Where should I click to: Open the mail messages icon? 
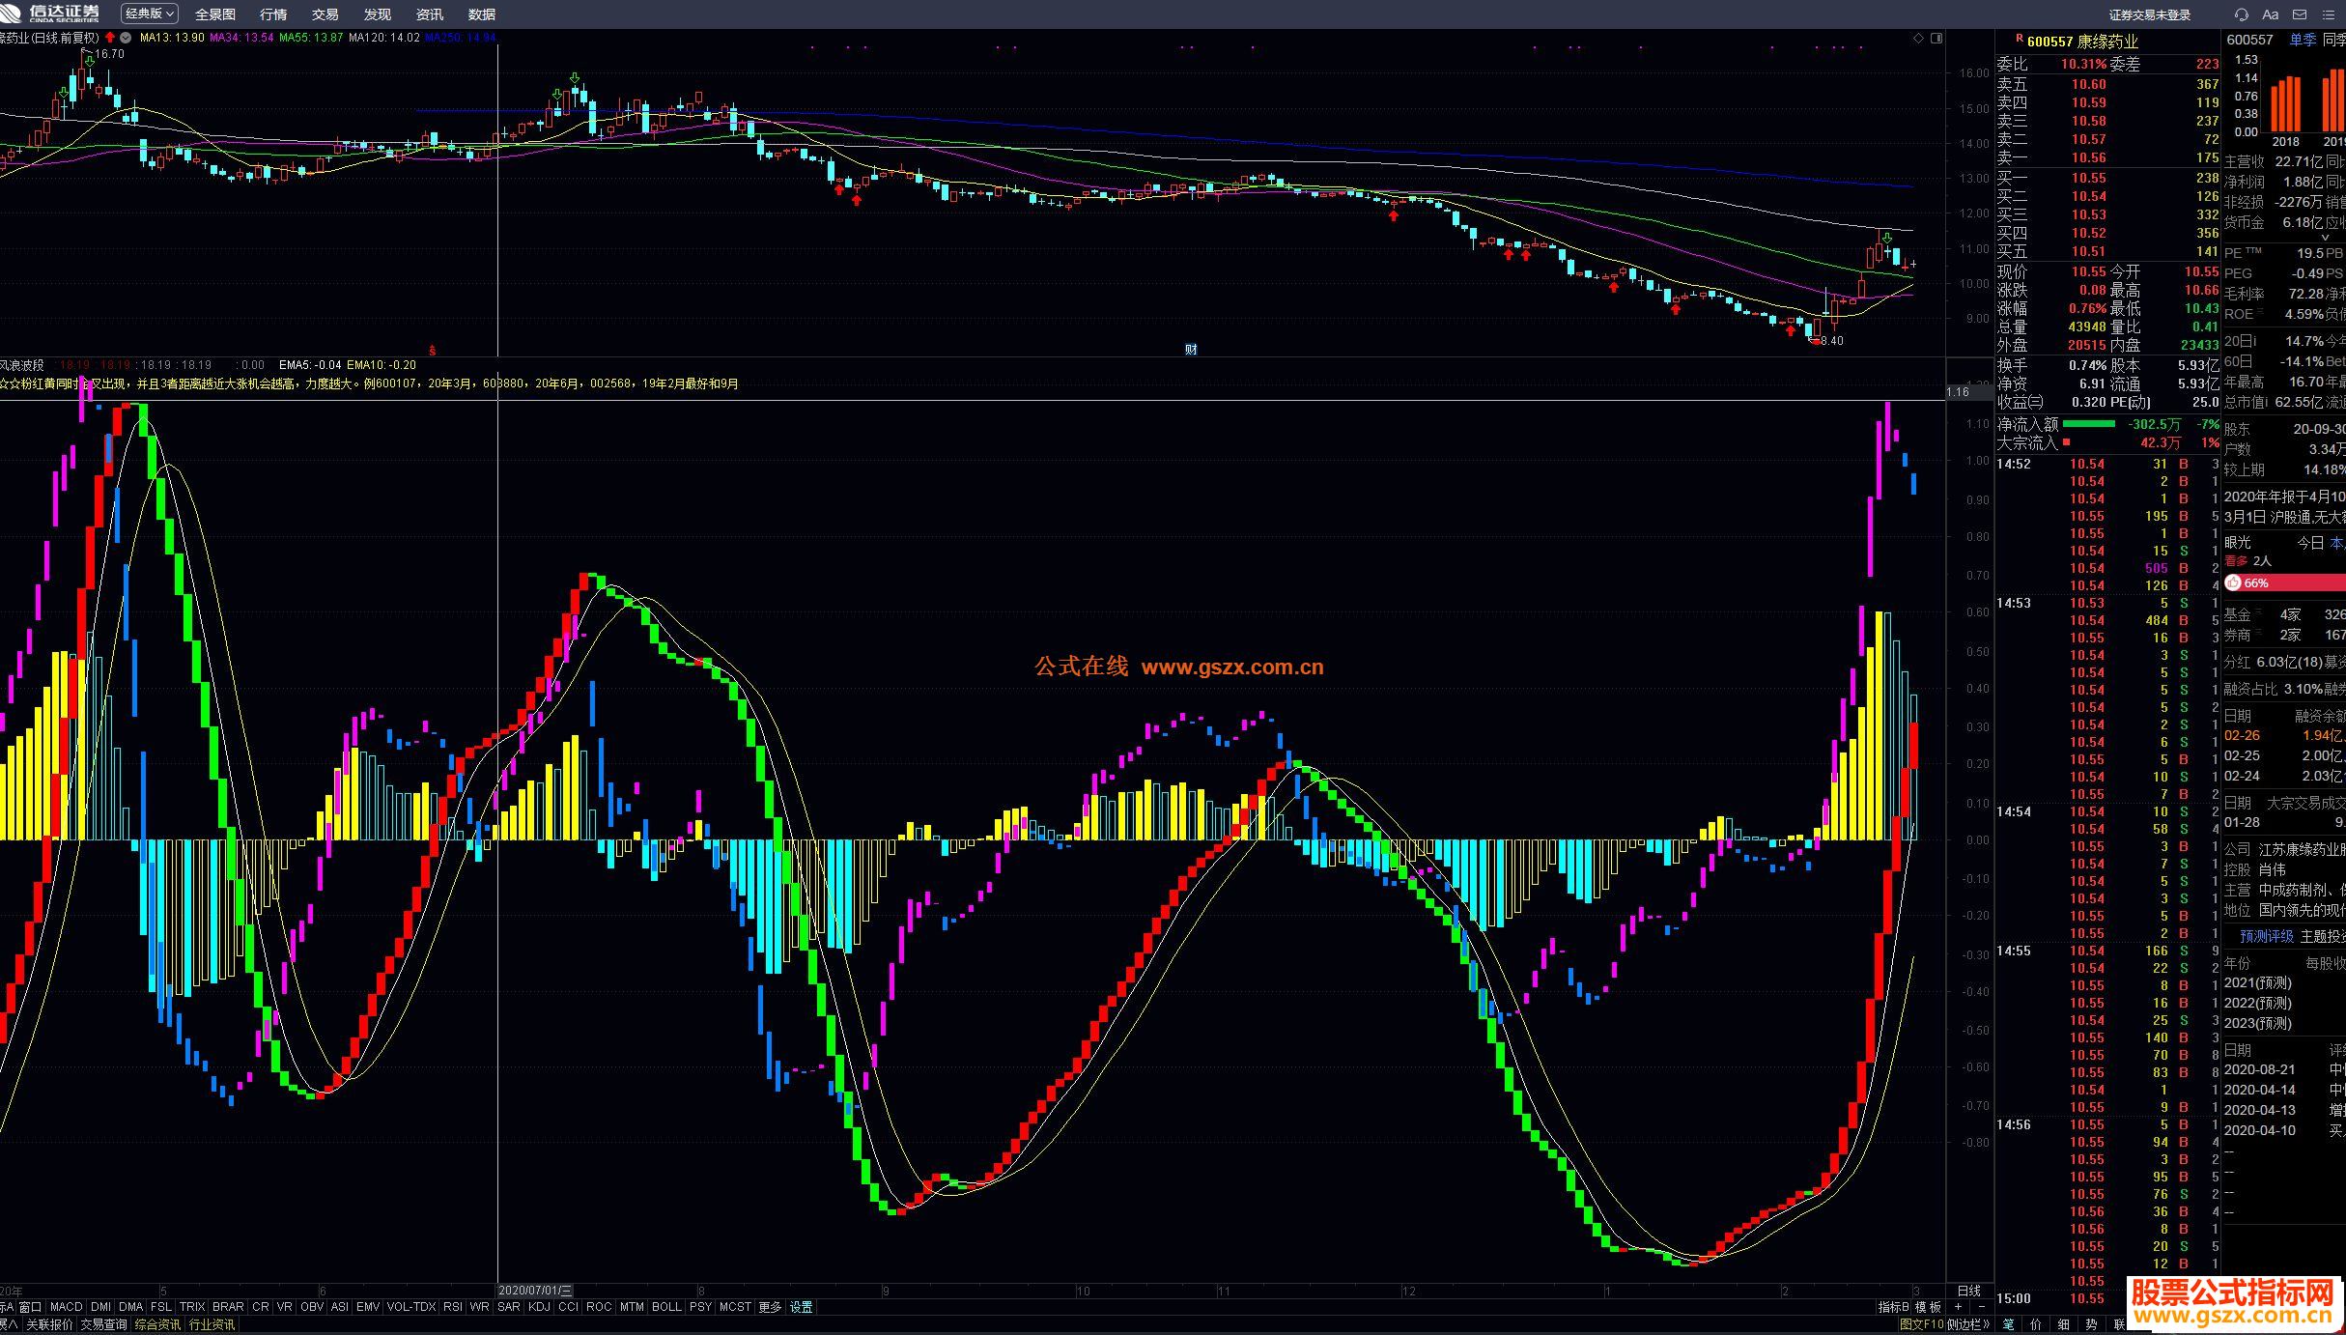tap(2300, 14)
